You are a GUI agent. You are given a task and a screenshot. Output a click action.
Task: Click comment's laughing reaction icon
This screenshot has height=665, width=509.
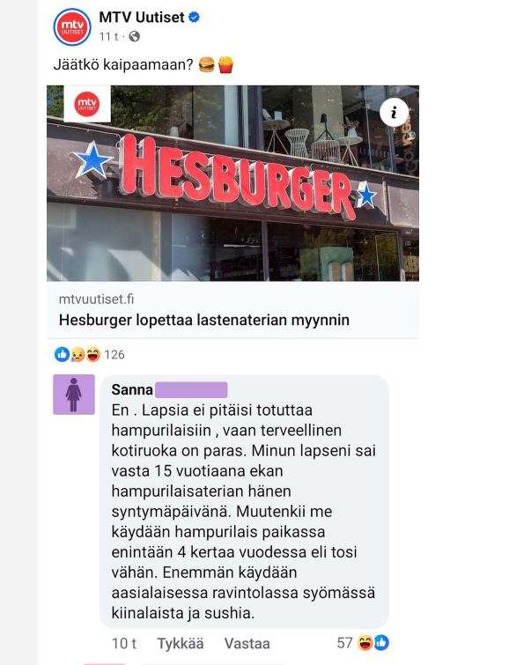pos(365,643)
